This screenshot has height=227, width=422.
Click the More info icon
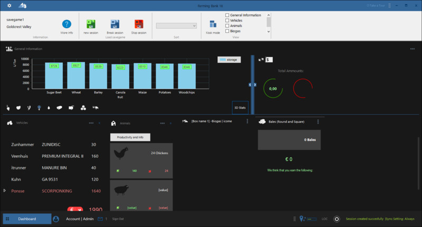pyautogui.click(x=66, y=24)
